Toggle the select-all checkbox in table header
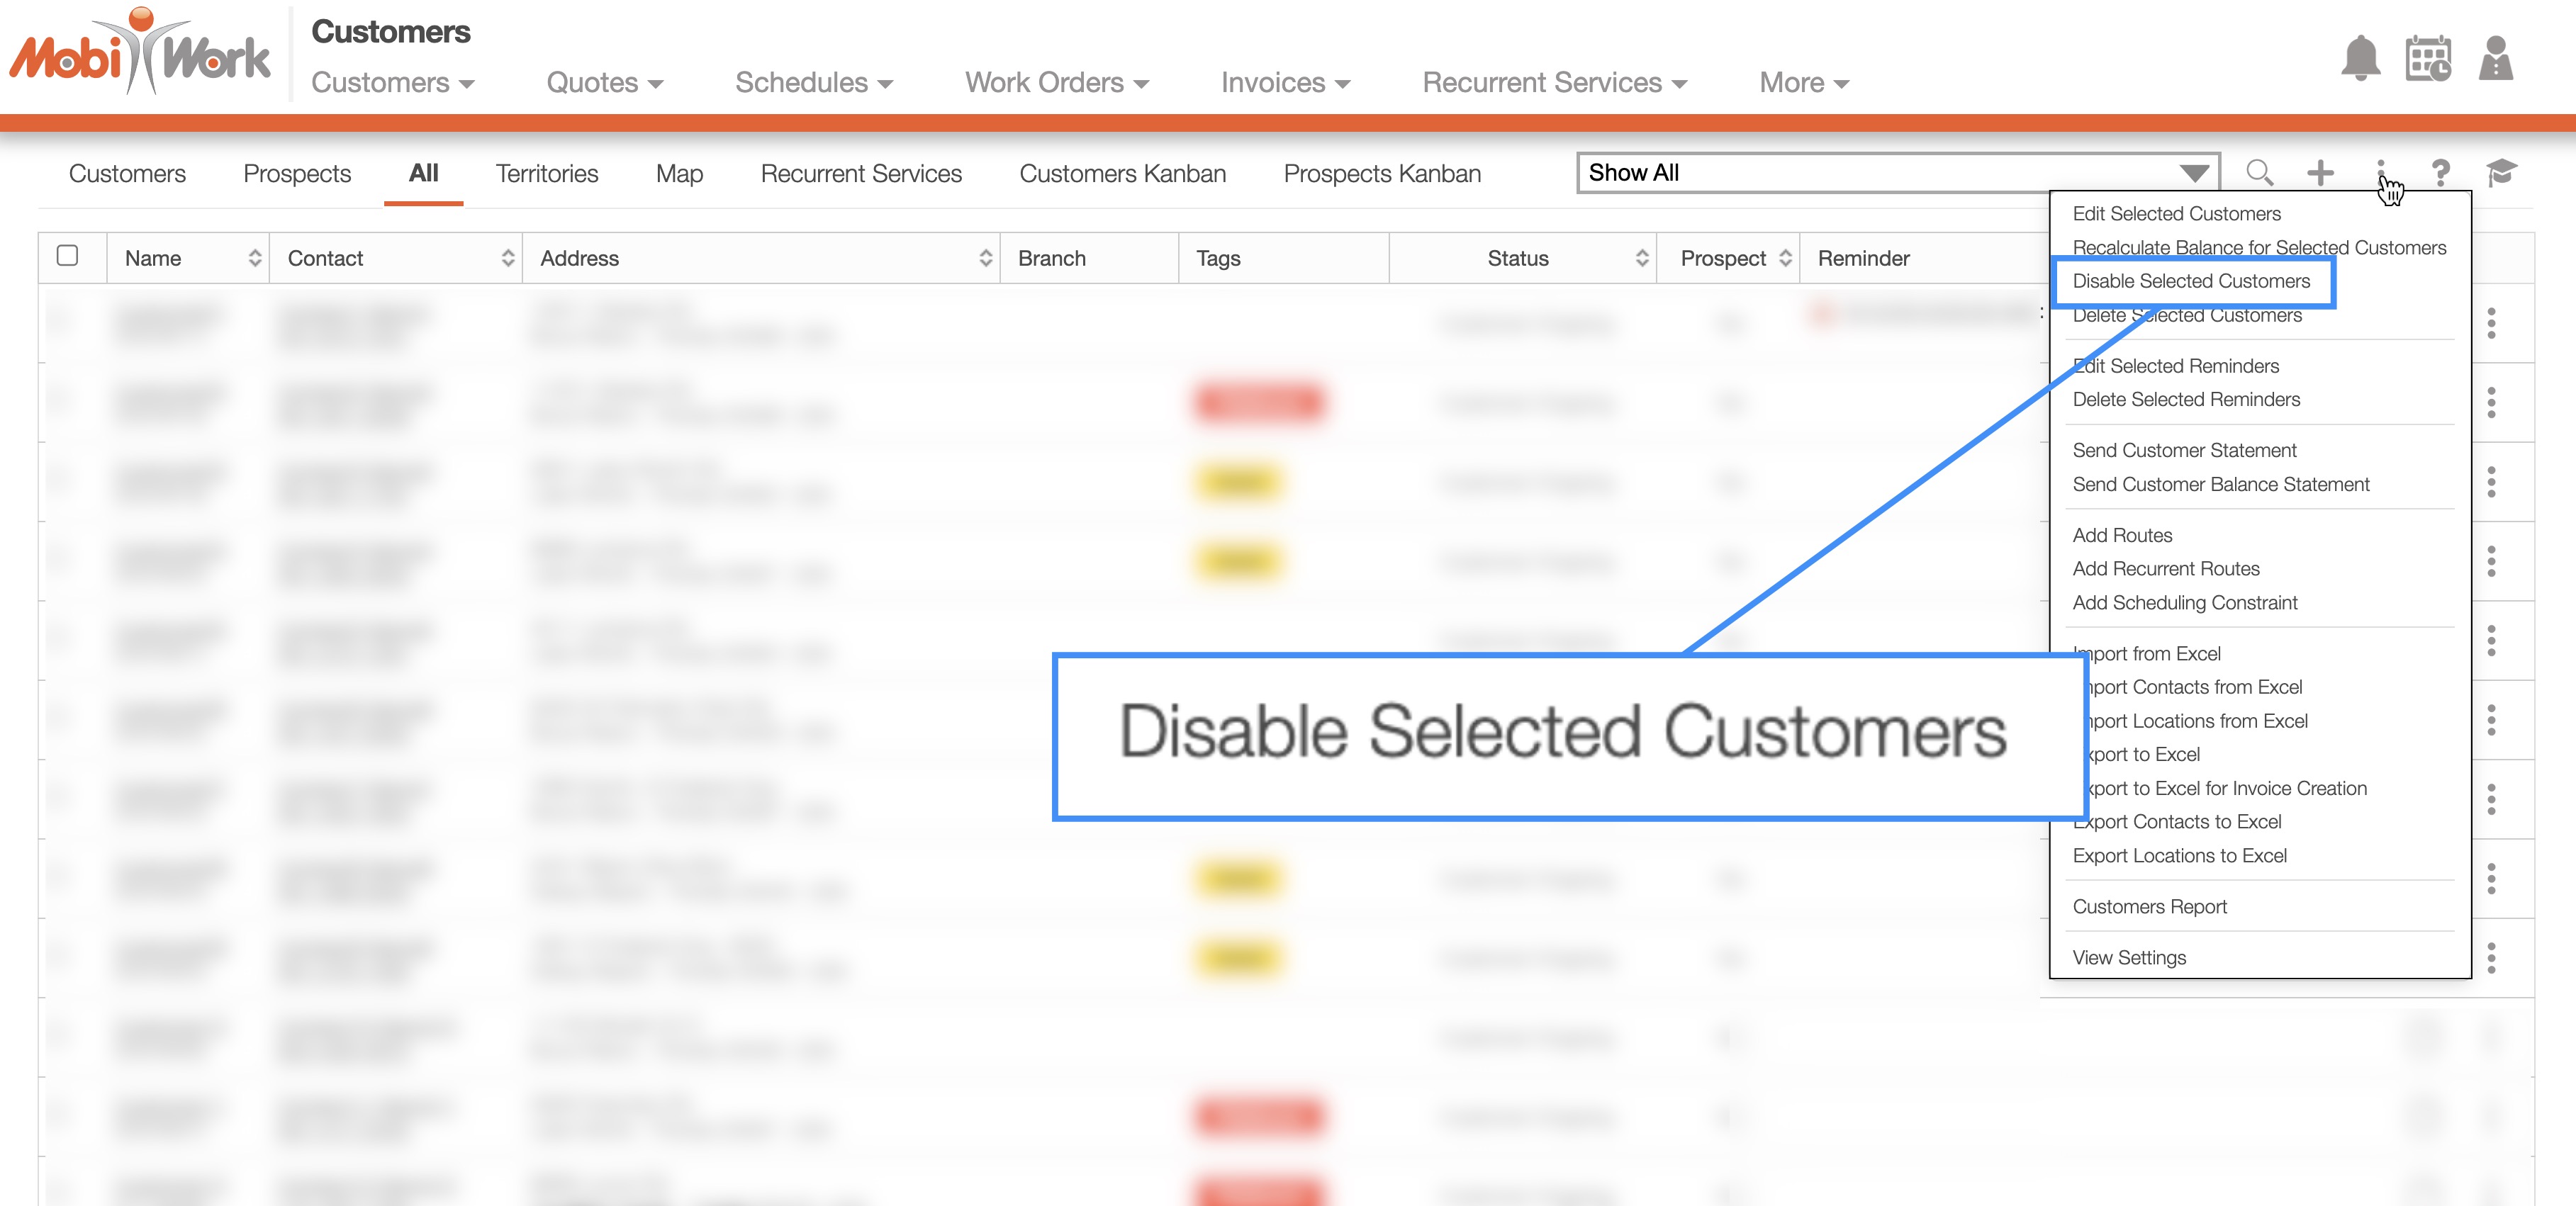Image resolution: width=2576 pixels, height=1206 pixels. (x=68, y=256)
